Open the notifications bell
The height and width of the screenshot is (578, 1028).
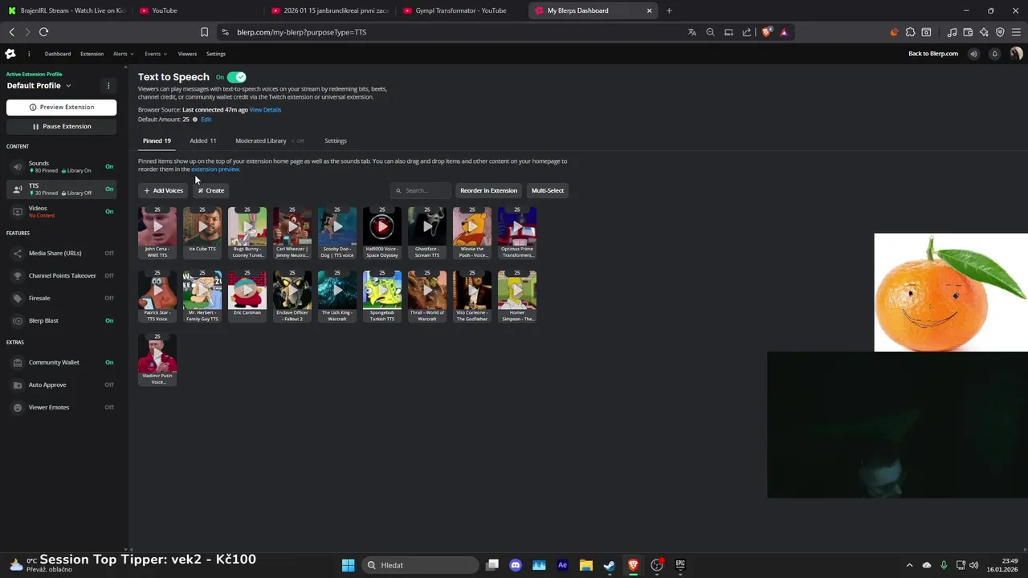(994, 54)
